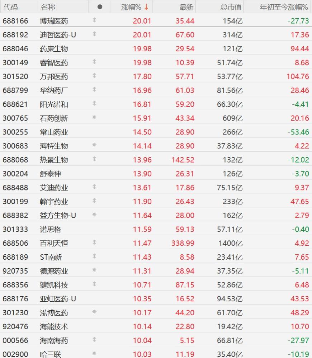Select stock code 000566

pyautogui.click(x=15, y=340)
